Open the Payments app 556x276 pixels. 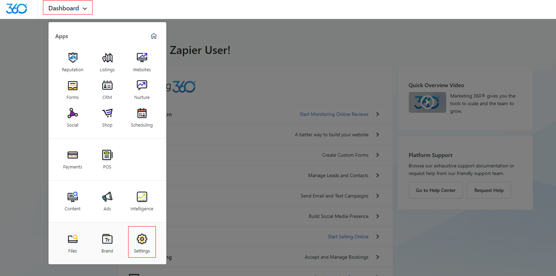(72, 159)
